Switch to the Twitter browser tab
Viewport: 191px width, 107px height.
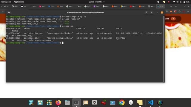click(x=51, y=7)
